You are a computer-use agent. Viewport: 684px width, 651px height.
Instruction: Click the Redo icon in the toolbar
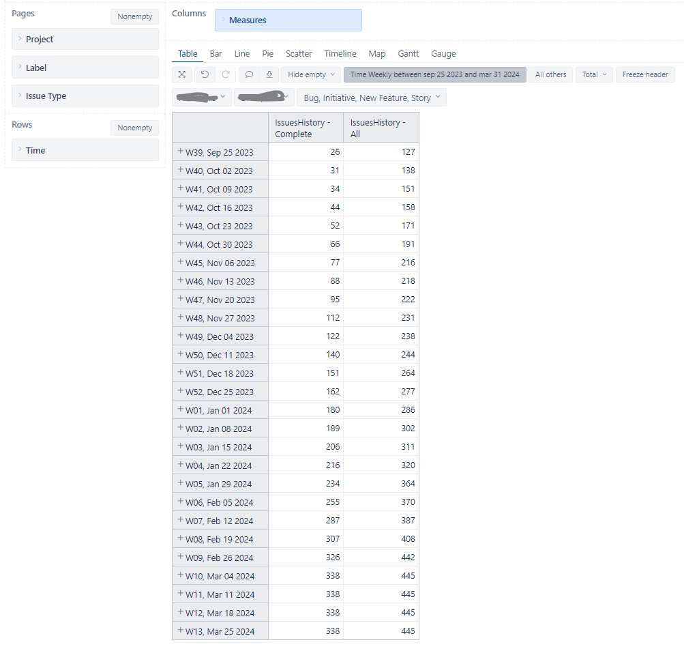coord(226,74)
